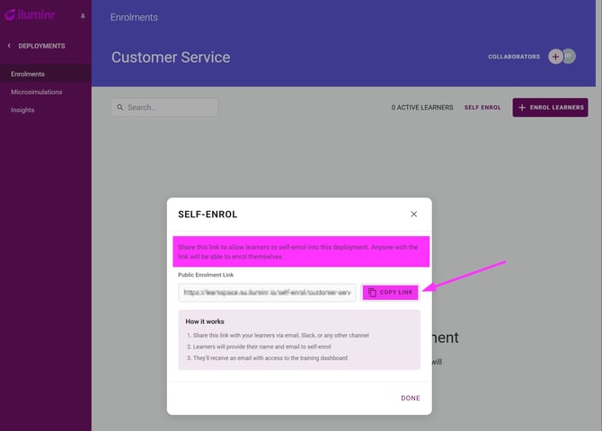Click the Enrolments page header title
602x431 pixels.
click(x=134, y=17)
